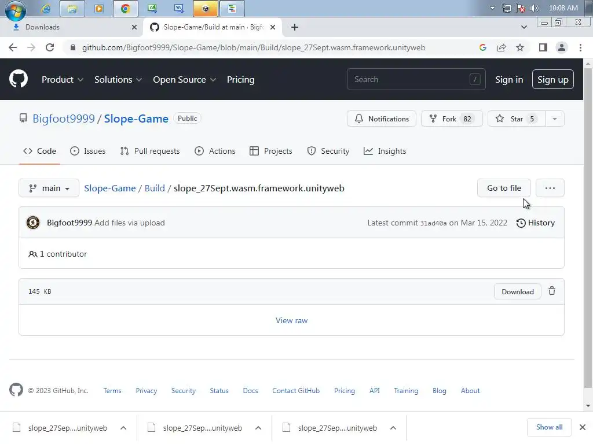Open the repository Security tab
Viewport: 593px width, 444px height.
click(x=328, y=151)
